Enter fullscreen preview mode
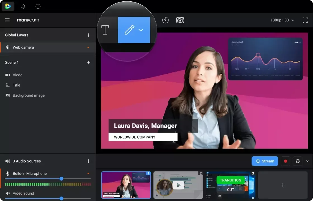 click(305, 20)
